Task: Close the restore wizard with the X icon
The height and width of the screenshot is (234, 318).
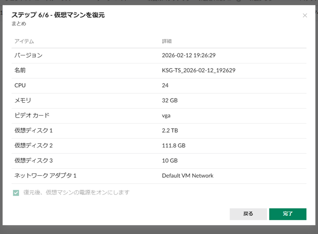Action: 305,15
